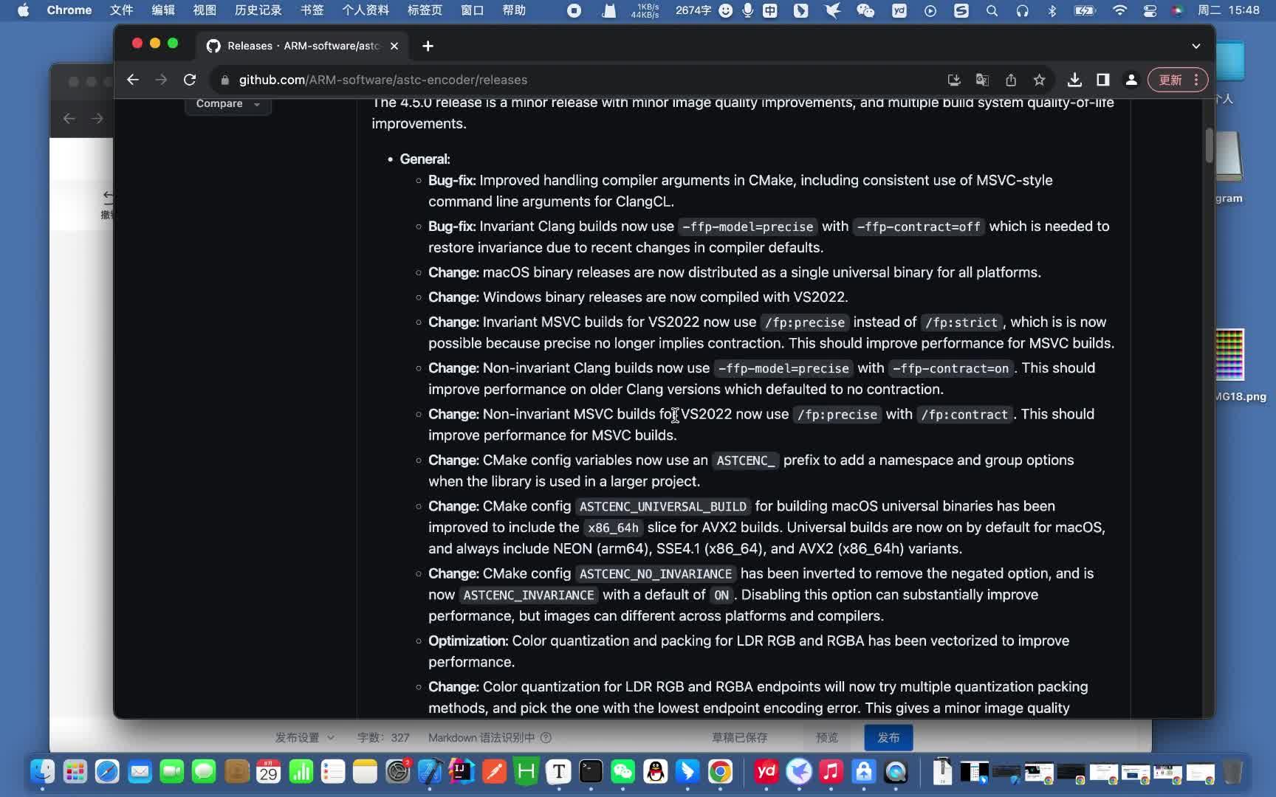The width and height of the screenshot is (1276, 797).
Task: Click 发布 button in background window
Action: click(888, 737)
